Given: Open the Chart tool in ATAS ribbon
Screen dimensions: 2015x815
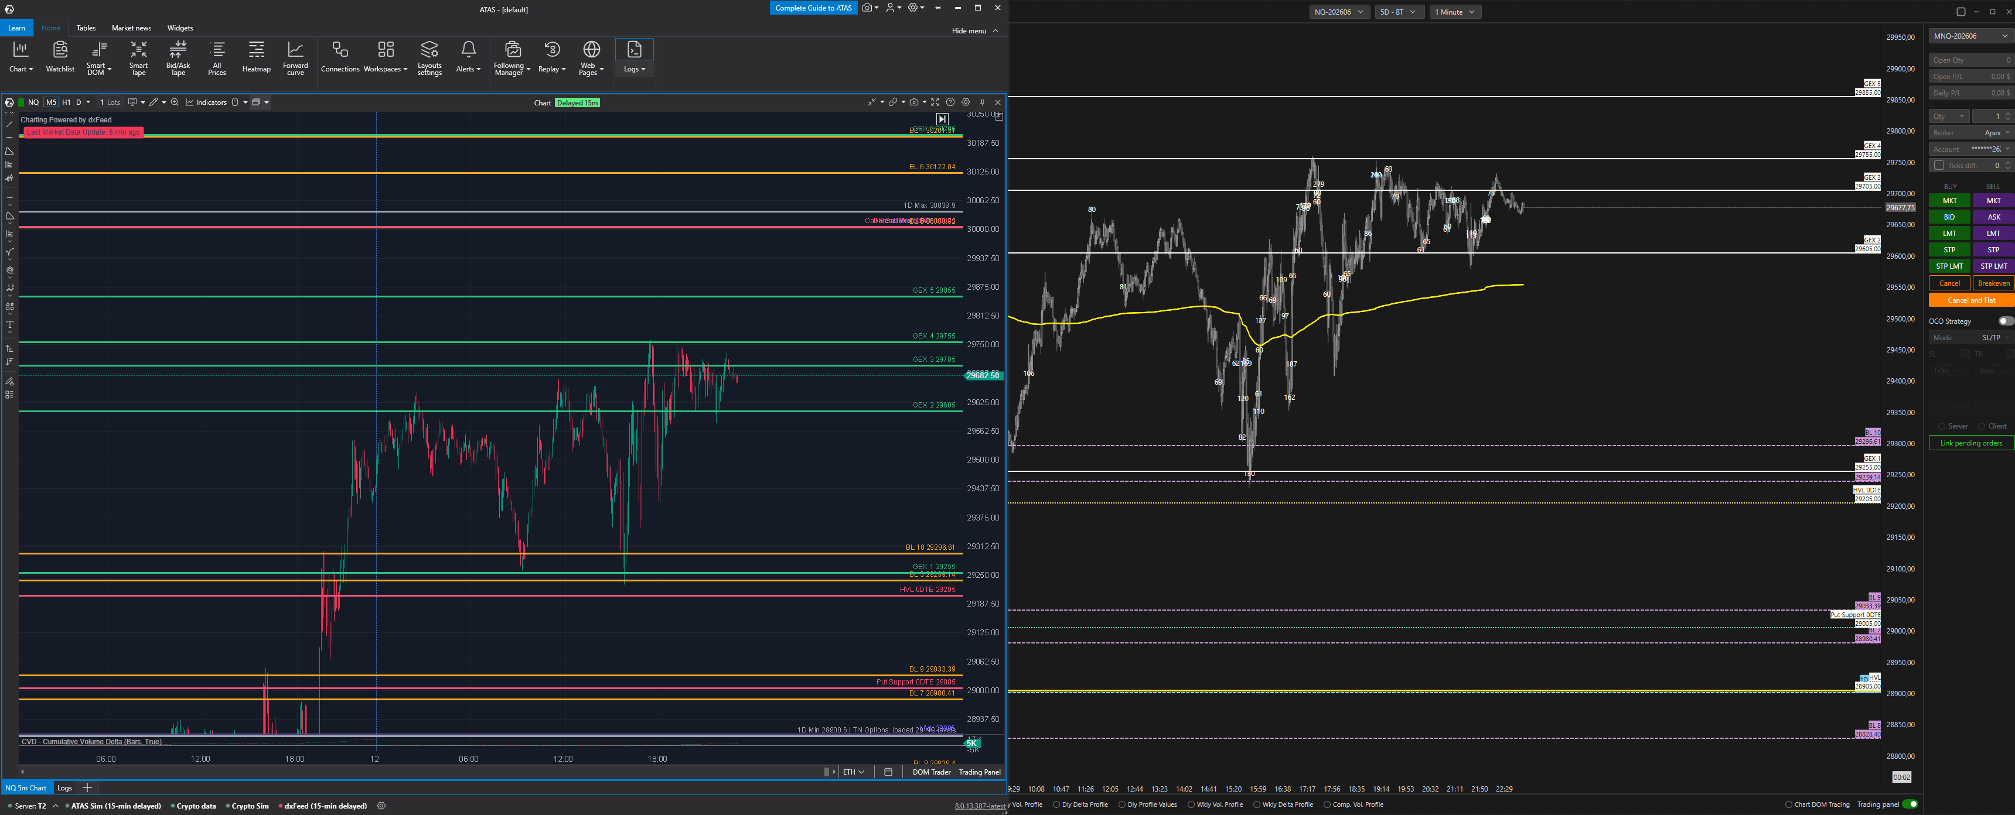Looking at the screenshot, I should pyautogui.click(x=21, y=57).
